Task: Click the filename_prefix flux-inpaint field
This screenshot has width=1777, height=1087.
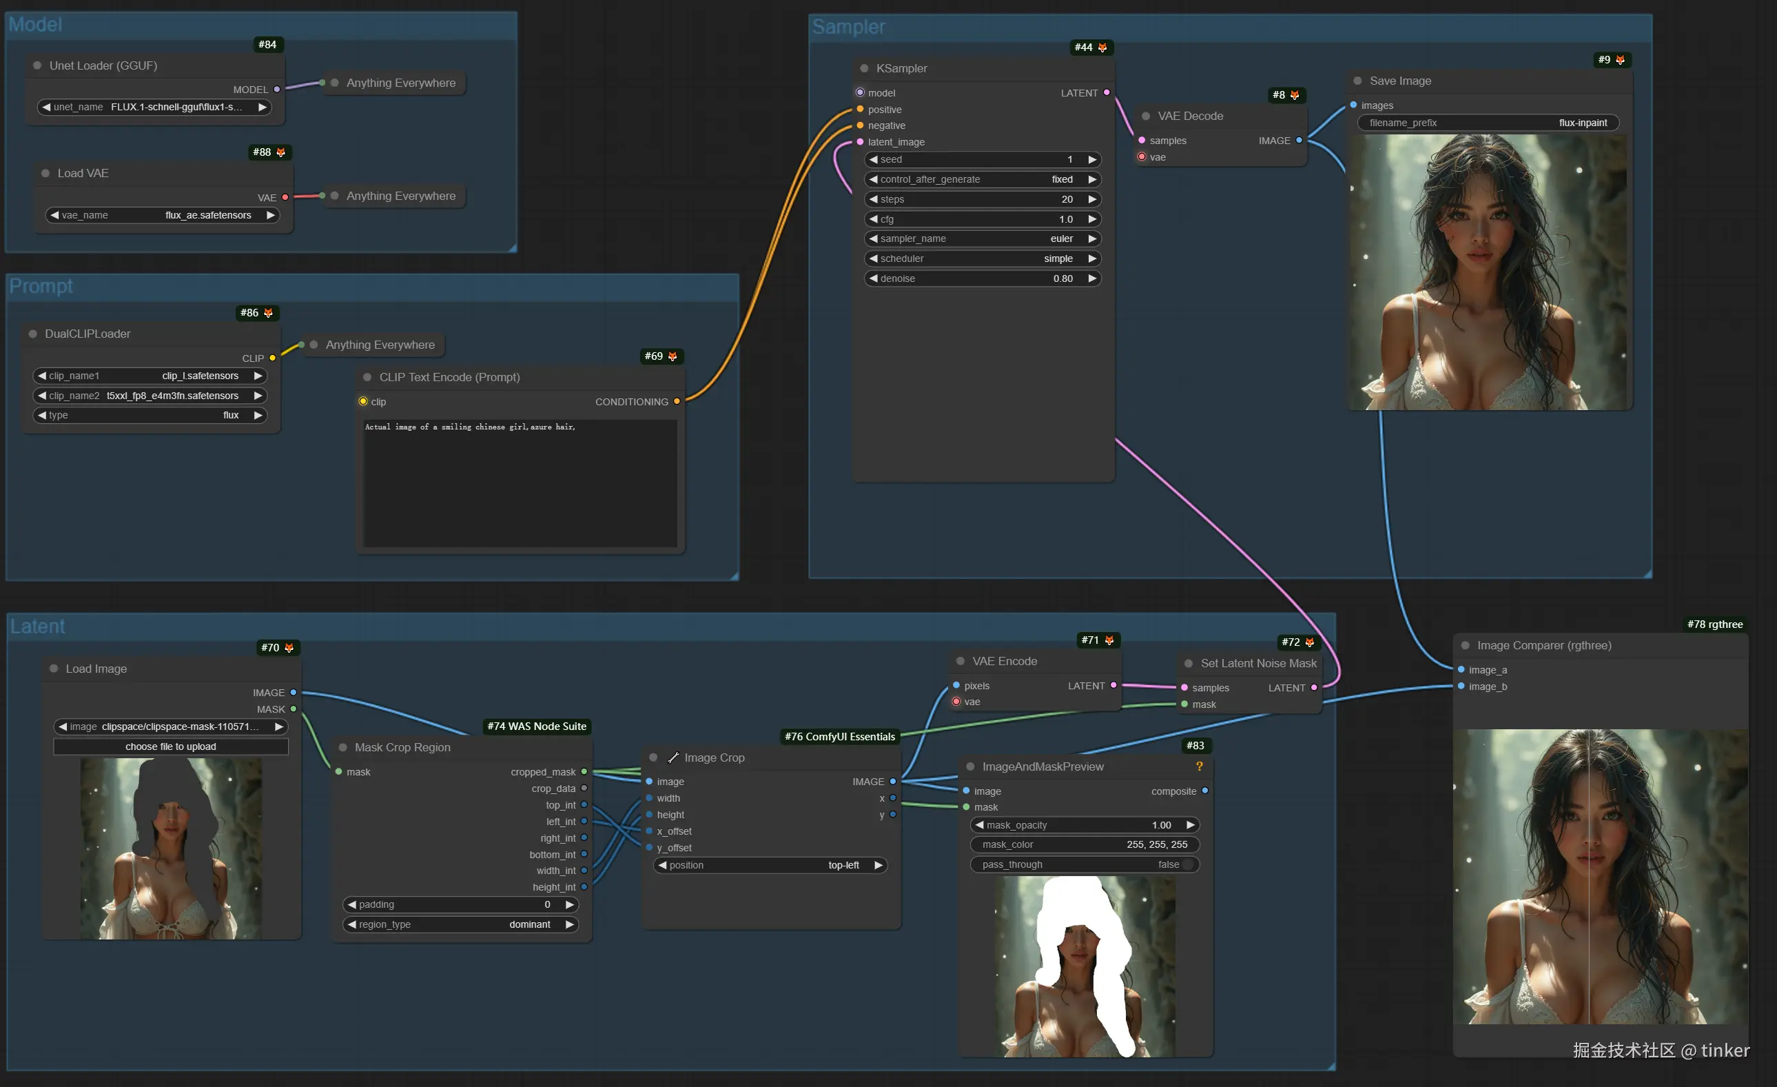Action: (x=1488, y=123)
